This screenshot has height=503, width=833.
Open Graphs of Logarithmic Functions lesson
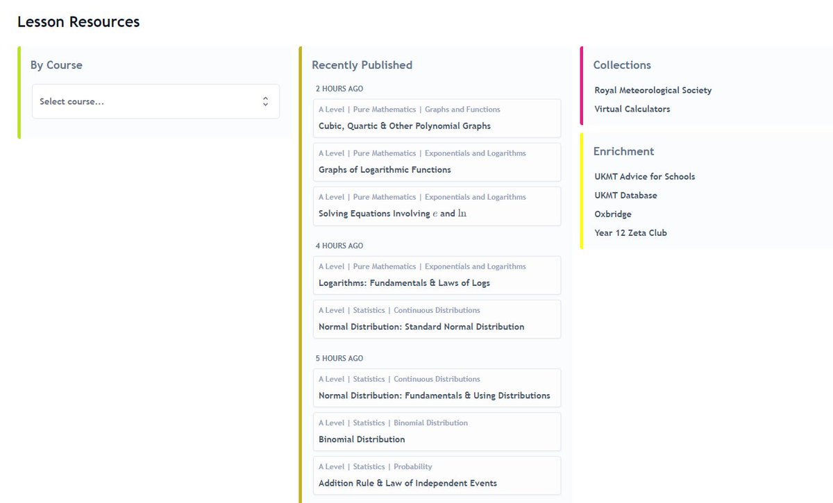(x=437, y=162)
